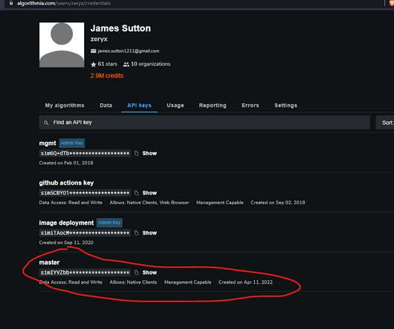Click the james.sutton1211 email address
This screenshot has width=394, height=329.
point(129,51)
